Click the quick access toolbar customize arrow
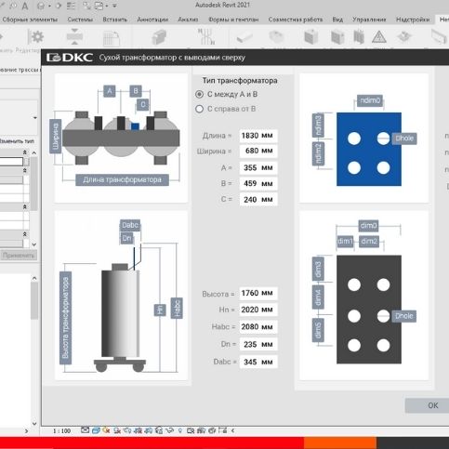The height and width of the screenshot is (449, 449). [x=114, y=6]
